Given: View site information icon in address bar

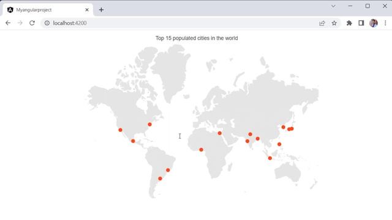Looking at the screenshot, I should [47, 23].
